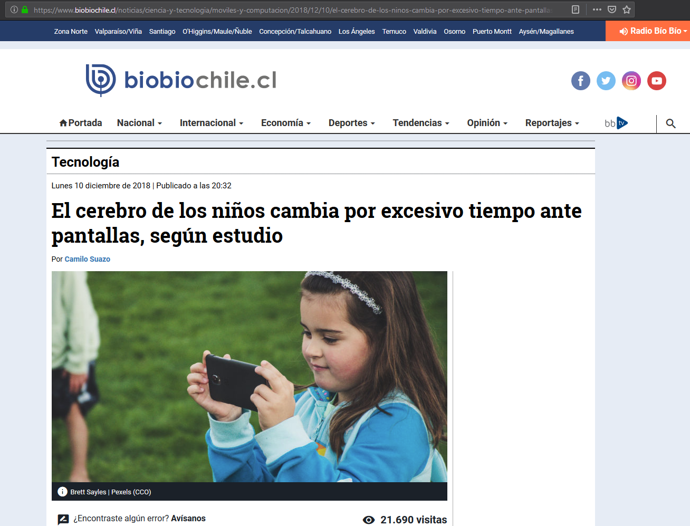690x526 pixels.
Task: Open the bbtv channel icon
Action: click(616, 123)
